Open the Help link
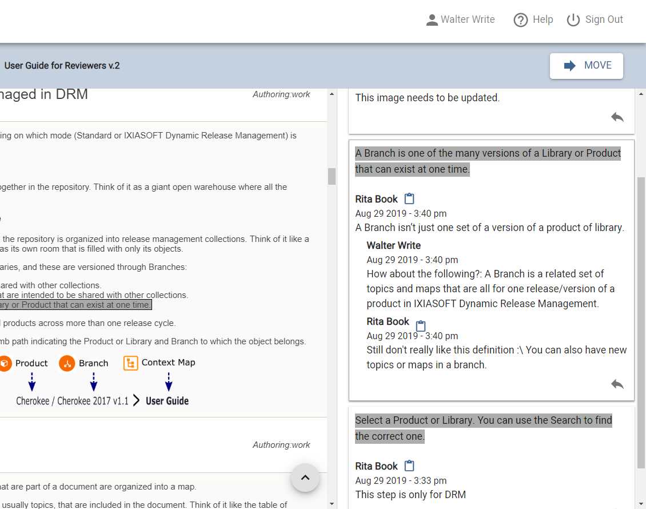646x509 pixels. pos(533,19)
